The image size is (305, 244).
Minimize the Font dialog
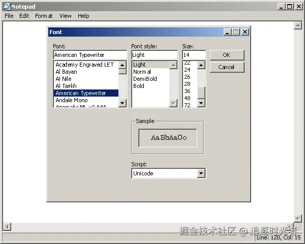pyautogui.click(x=227, y=32)
